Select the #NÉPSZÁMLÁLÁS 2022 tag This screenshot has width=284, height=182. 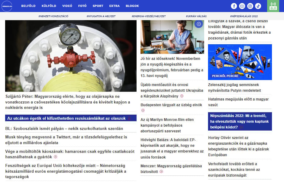[x=244, y=16]
